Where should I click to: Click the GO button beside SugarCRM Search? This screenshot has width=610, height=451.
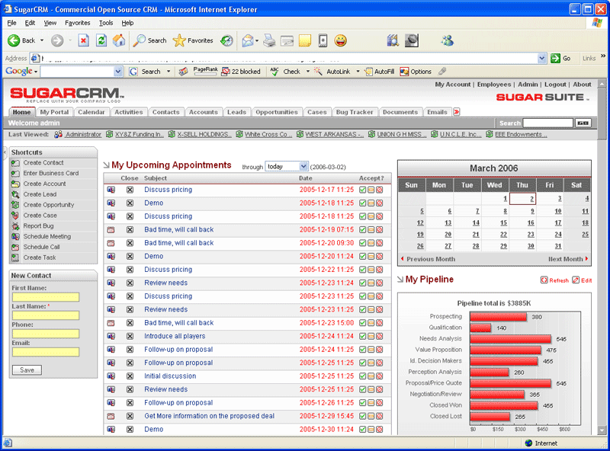pos(583,123)
